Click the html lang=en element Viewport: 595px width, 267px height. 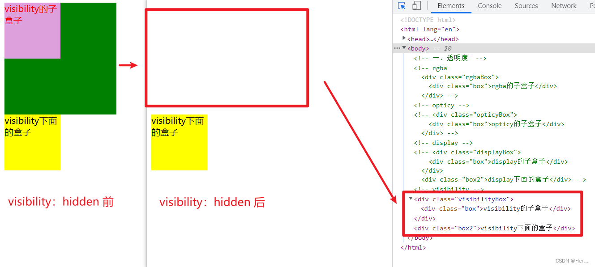[430, 29]
